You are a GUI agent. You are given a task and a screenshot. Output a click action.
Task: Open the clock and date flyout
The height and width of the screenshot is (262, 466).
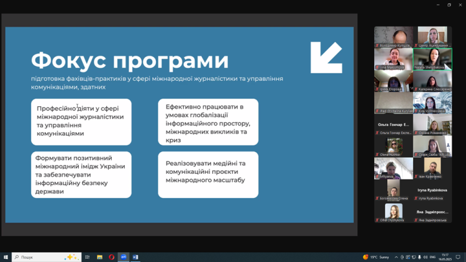pos(445,257)
